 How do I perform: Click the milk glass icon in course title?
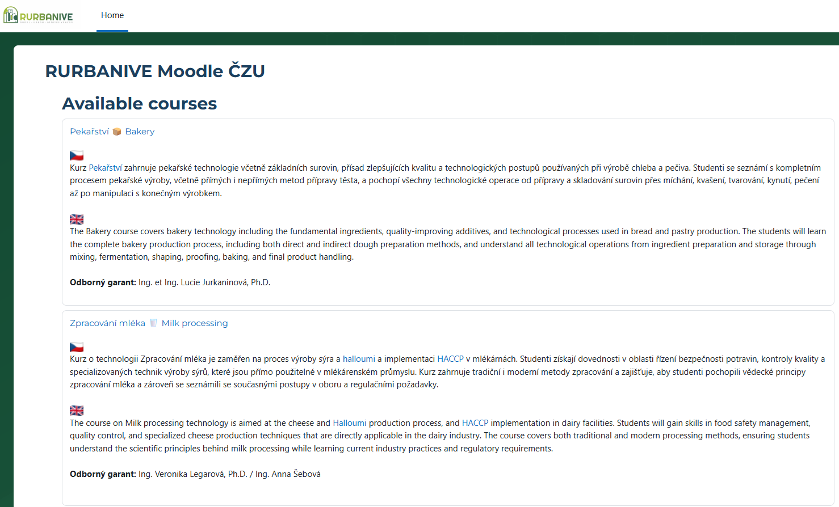(x=153, y=323)
